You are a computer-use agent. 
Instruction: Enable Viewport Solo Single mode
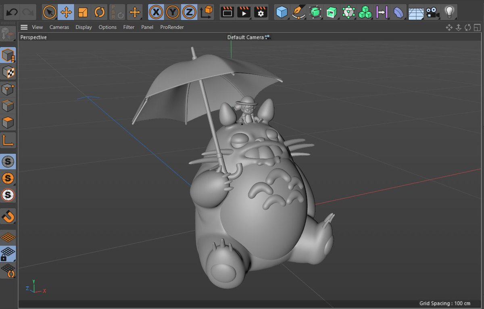click(x=8, y=178)
